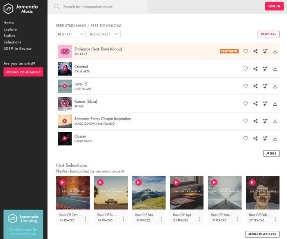Click UPLOAD YOUR MUSIC button
Image resolution: width=287 pixels, height=239 pixels.
point(23,72)
